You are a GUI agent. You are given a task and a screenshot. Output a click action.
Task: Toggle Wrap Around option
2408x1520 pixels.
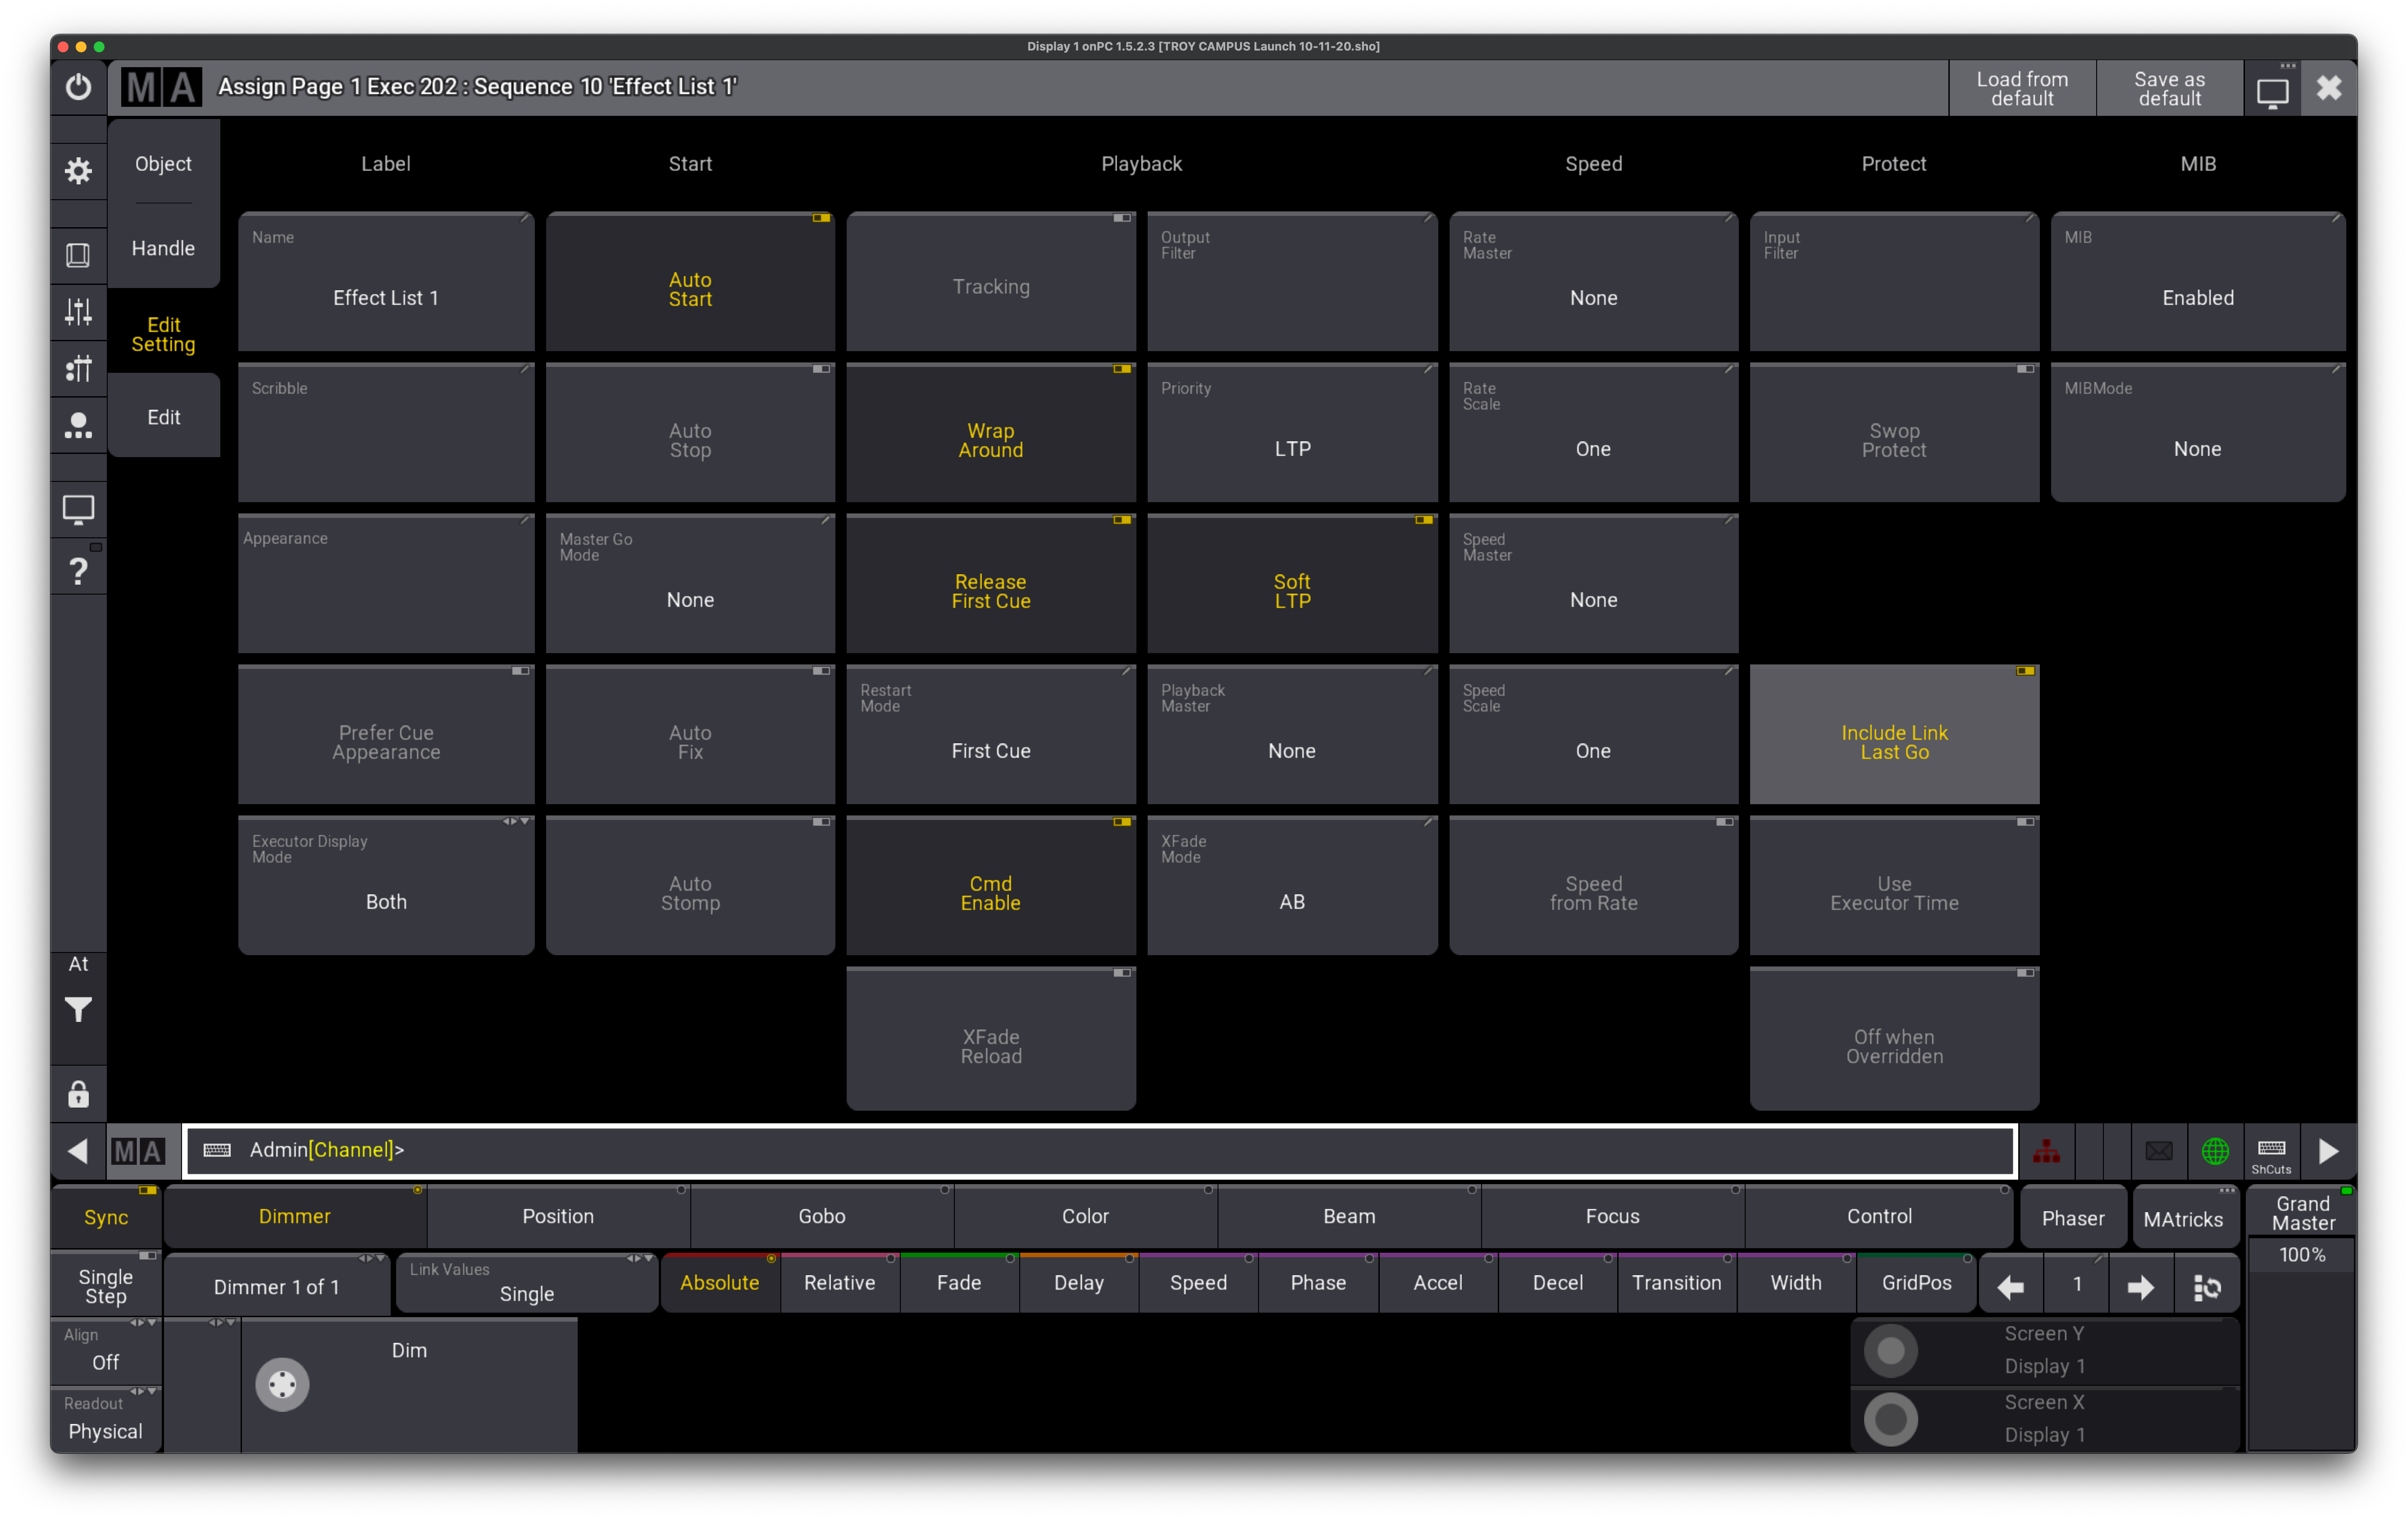tap(991, 433)
